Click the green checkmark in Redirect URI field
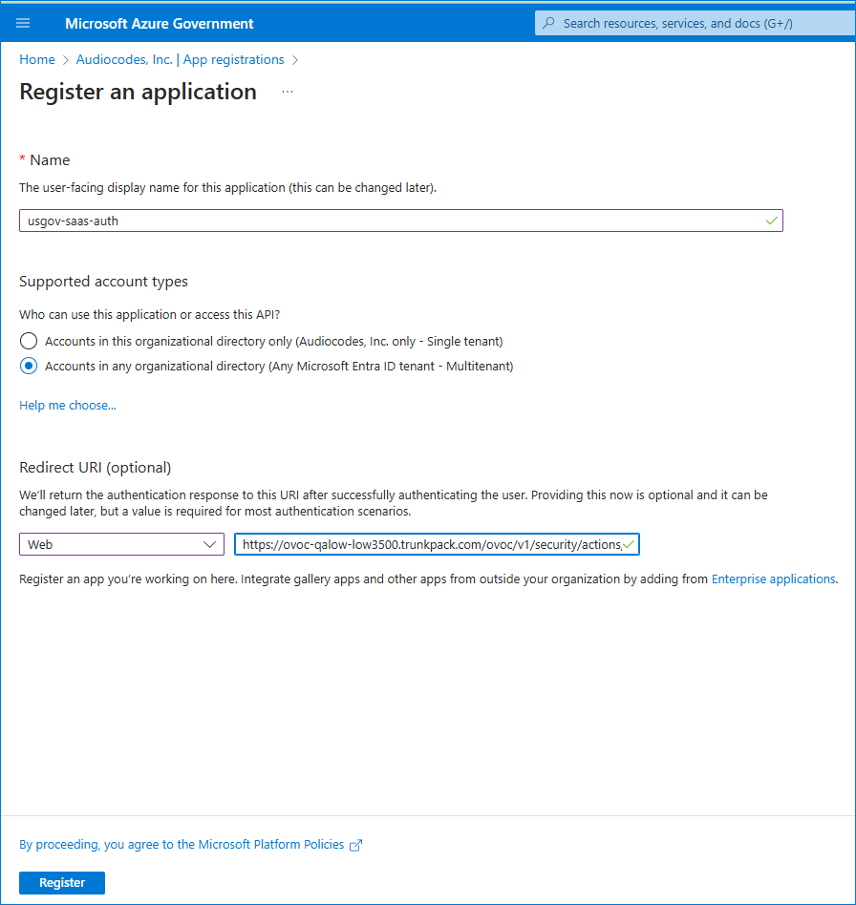The height and width of the screenshot is (905, 856). (x=629, y=544)
